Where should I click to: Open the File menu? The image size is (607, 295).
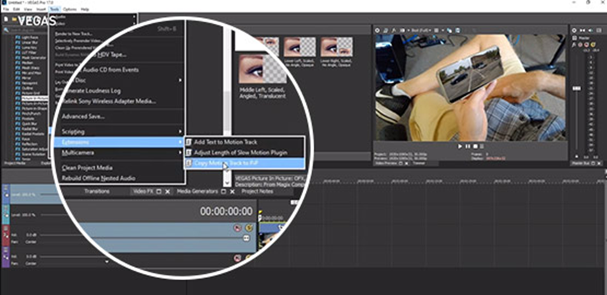(6, 8)
